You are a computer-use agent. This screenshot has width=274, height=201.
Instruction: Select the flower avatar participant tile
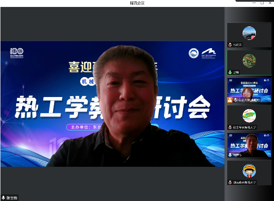249,60
